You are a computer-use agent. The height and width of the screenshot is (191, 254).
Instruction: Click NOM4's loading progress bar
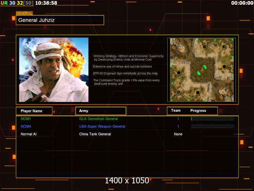click(212, 126)
